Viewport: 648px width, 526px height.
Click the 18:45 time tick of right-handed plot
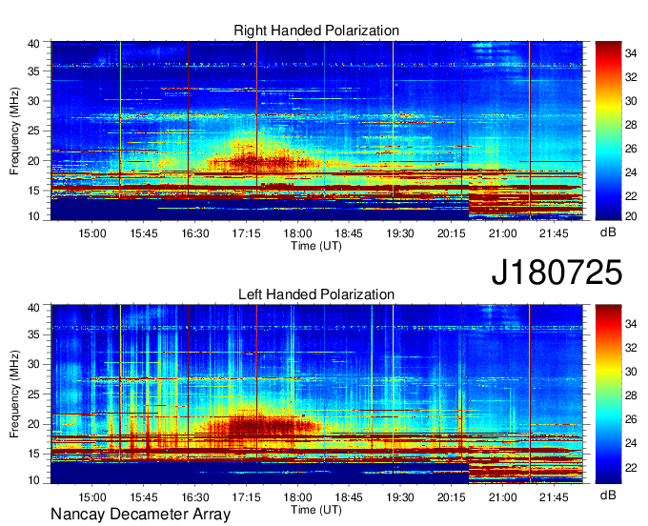click(349, 233)
